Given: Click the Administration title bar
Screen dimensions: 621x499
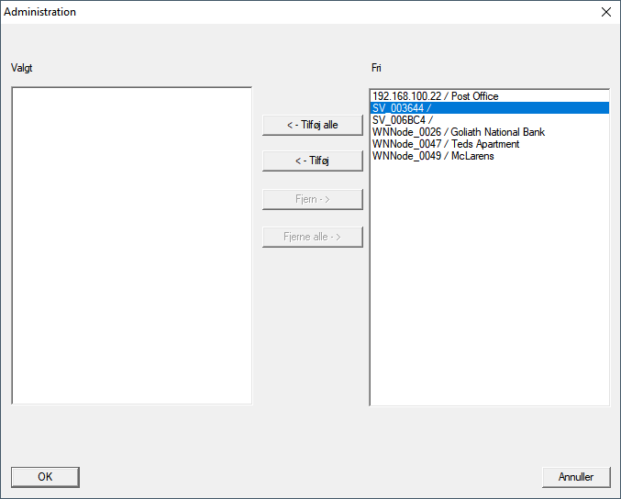Looking at the screenshot, I should click(x=275, y=12).
